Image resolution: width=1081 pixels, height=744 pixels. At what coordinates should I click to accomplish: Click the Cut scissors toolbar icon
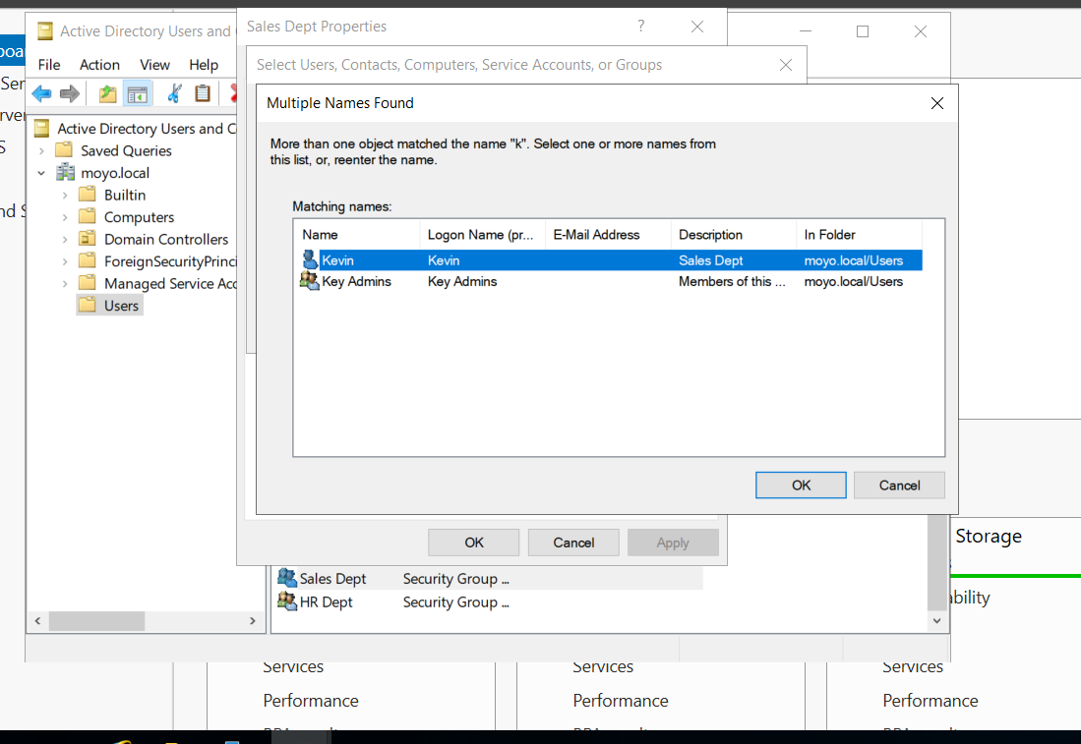pos(175,93)
